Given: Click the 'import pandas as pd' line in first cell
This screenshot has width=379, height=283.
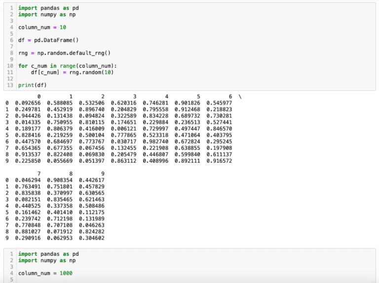Looking at the screenshot, I should point(48,8).
